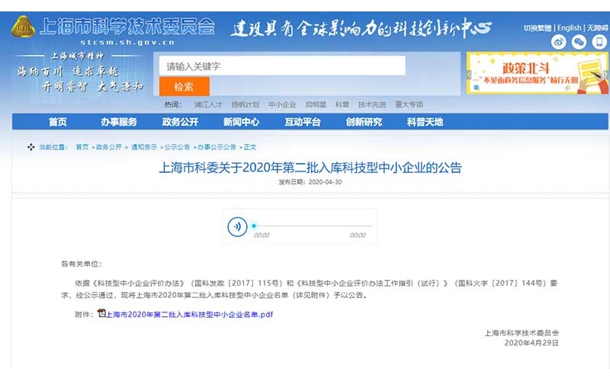Screen dimensions: 610x381
Task: Click the PDF file icon beside attachment
Action: [x=101, y=313]
